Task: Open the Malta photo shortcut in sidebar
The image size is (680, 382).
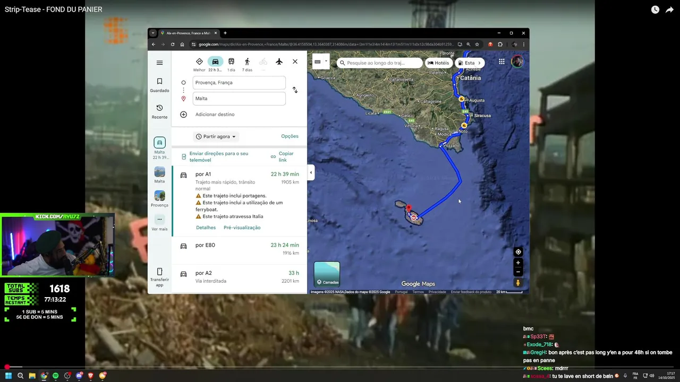Action: [159, 175]
